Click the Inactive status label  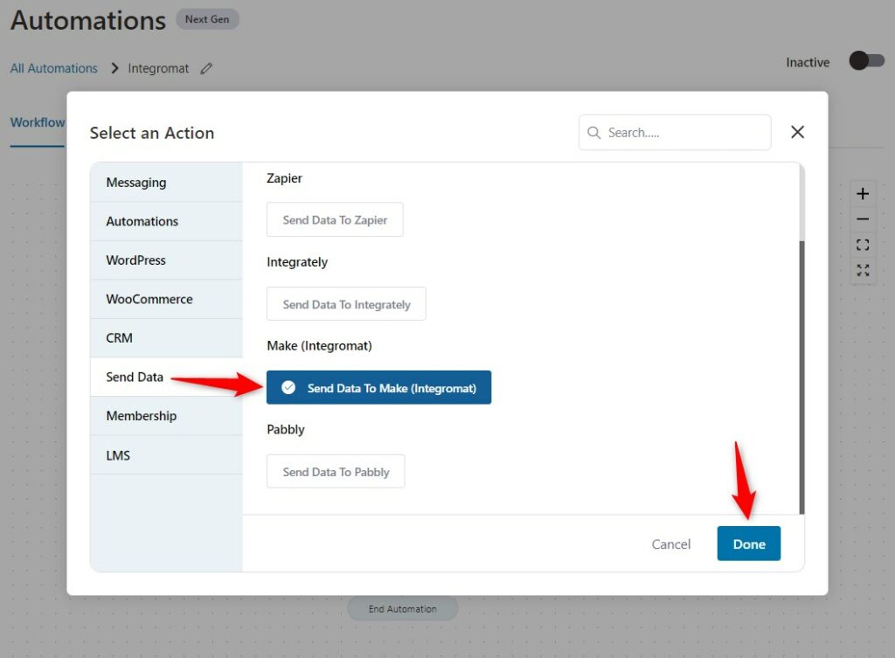coord(808,62)
